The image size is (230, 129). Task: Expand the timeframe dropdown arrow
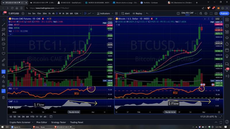tap(80, 13)
